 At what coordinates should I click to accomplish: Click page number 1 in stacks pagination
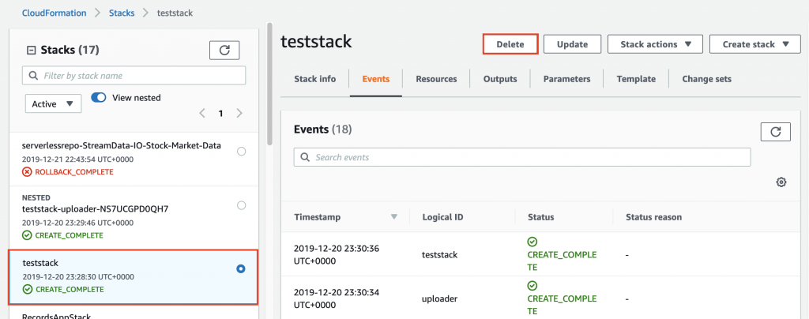(220, 114)
